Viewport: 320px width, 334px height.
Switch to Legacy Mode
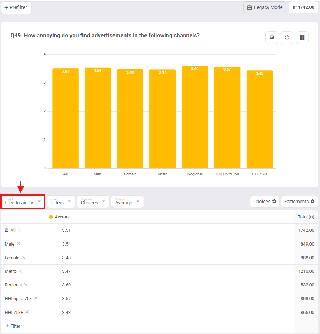coord(265,8)
